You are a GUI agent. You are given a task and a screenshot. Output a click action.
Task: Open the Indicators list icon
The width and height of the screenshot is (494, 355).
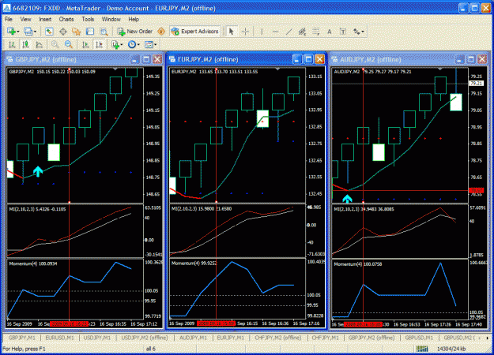115,45
